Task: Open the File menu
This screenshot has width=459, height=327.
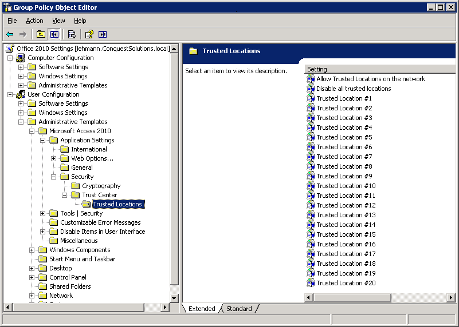Action: click(12, 21)
